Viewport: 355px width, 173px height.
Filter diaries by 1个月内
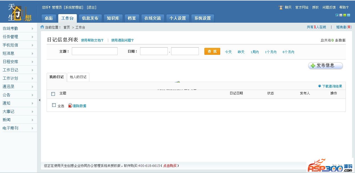[271, 52]
